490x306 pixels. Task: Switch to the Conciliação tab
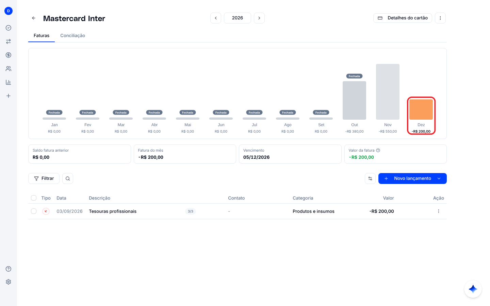click(73, 35)
